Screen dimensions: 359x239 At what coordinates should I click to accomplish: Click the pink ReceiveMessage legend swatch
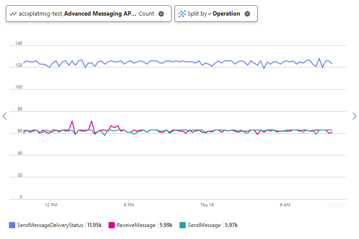(x=112, y=226)
